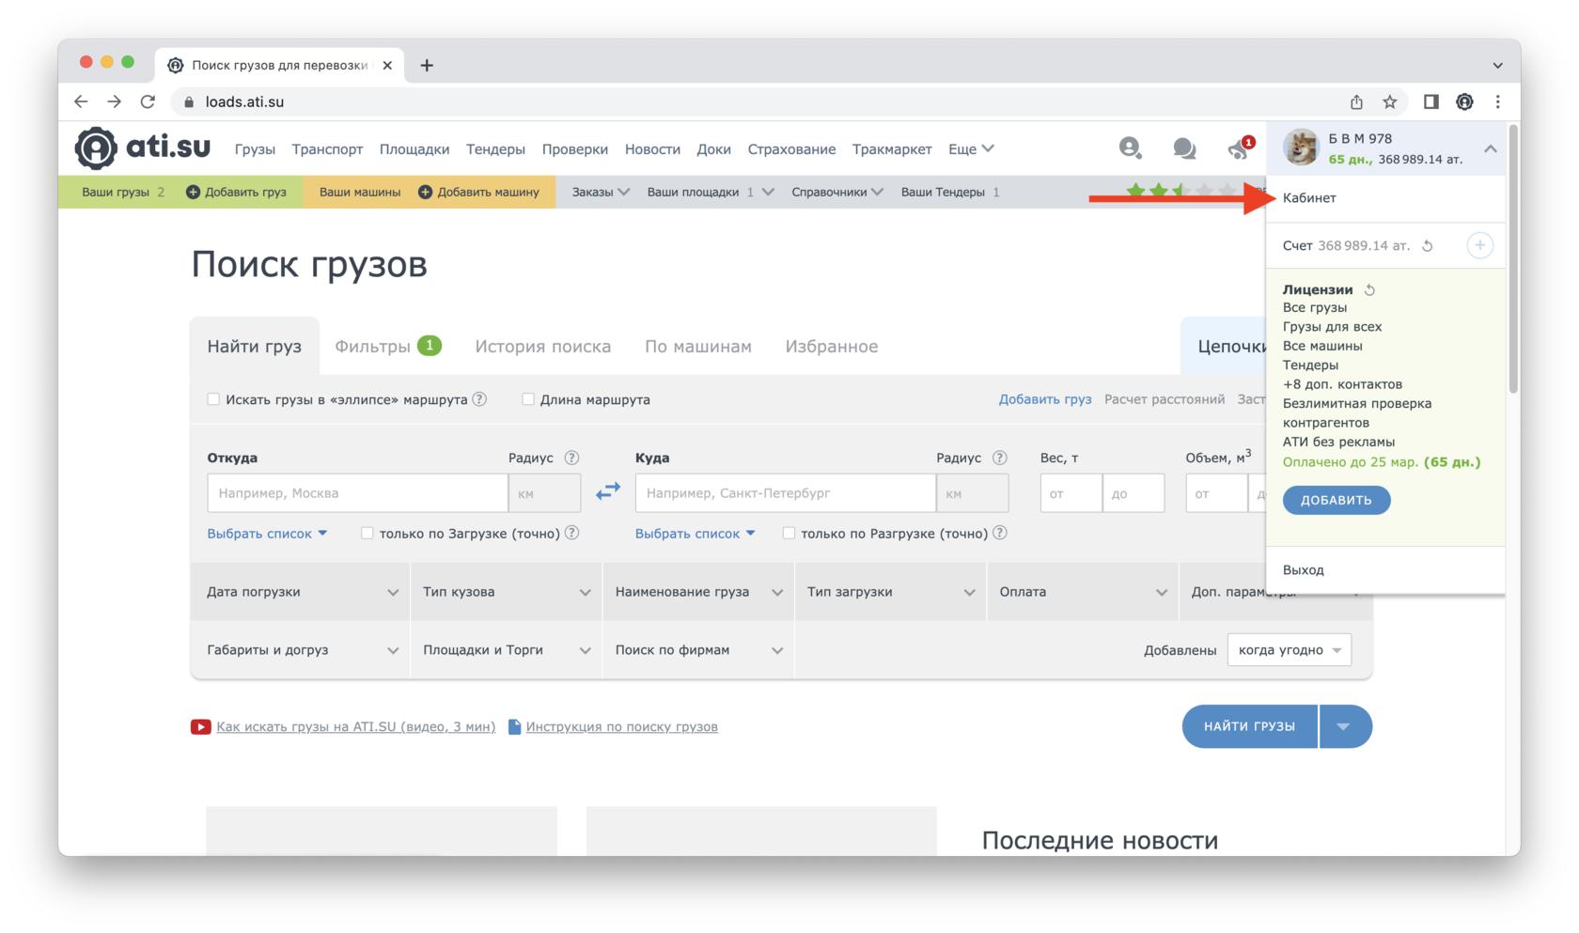1579x933 pixels.
Task: Click ДОБАВИТЬ license button
Action: pyautogui.click(x=1337, y=500)
